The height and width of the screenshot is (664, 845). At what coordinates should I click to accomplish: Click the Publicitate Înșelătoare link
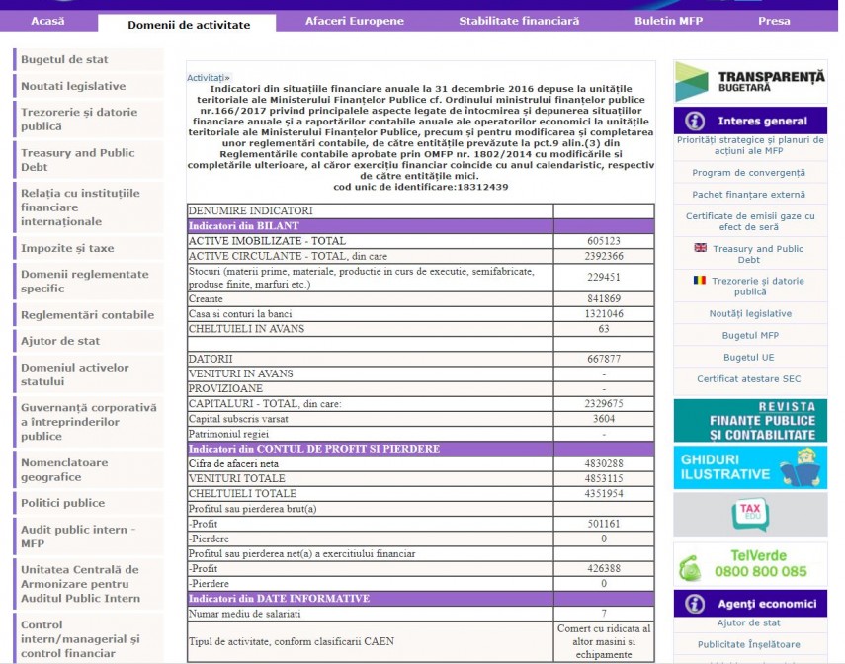click(x=749, y=644)
